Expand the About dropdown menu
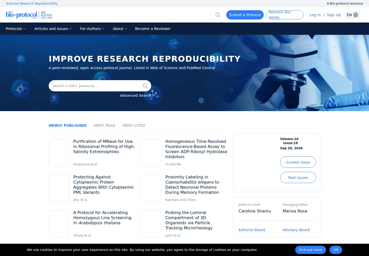The height and width of the screenshot is (256, 369). (x=120, y=29)
